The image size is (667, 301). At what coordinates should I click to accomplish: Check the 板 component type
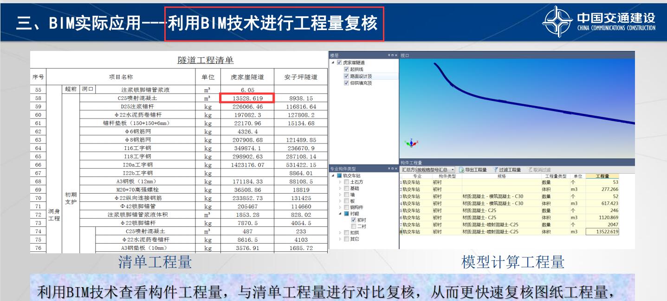tap(346, 201)
